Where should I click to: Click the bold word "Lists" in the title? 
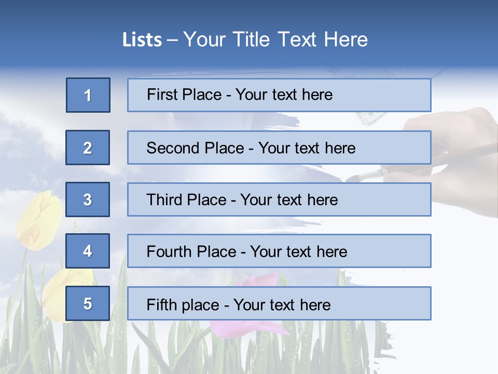tap(142, 40)
